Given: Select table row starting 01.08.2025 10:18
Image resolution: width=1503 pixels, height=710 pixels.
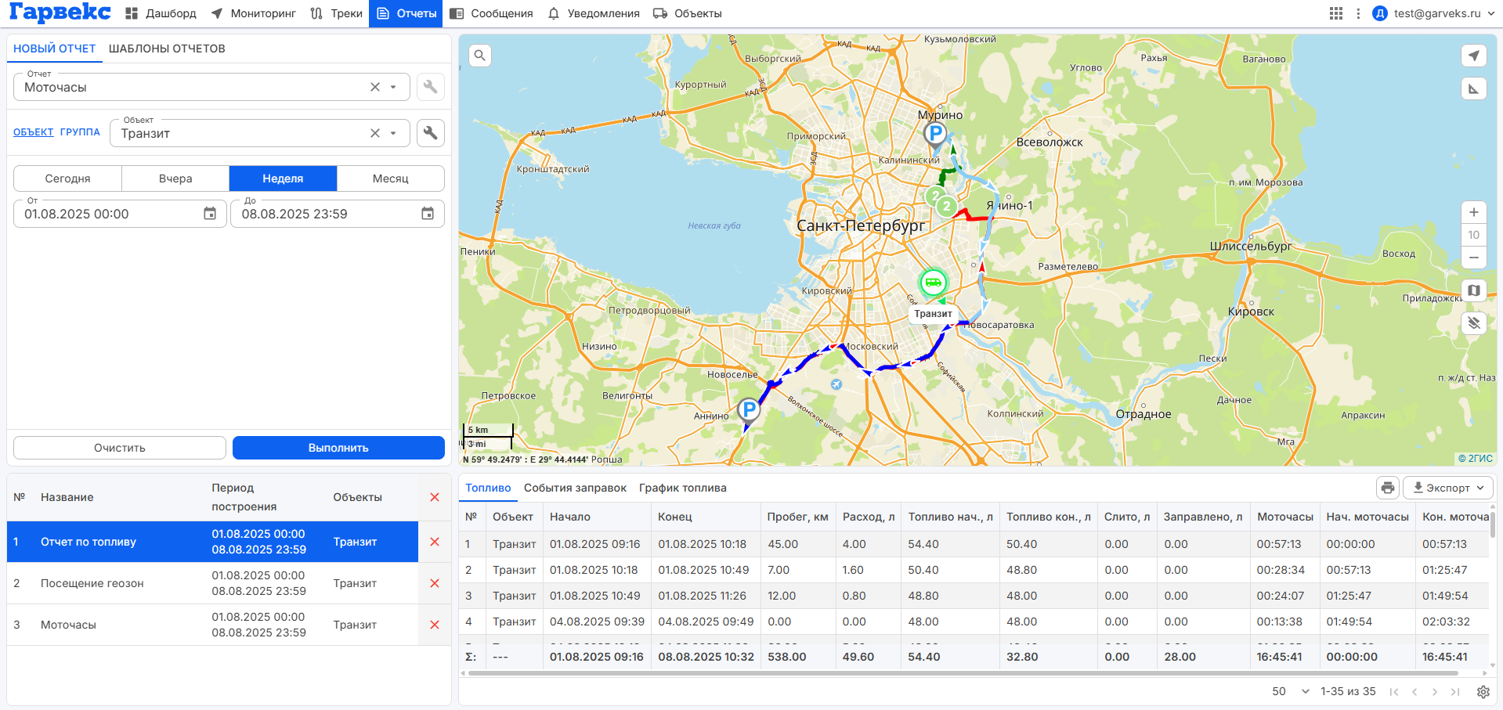Looking at the screenshot, I should coord(974,570).
